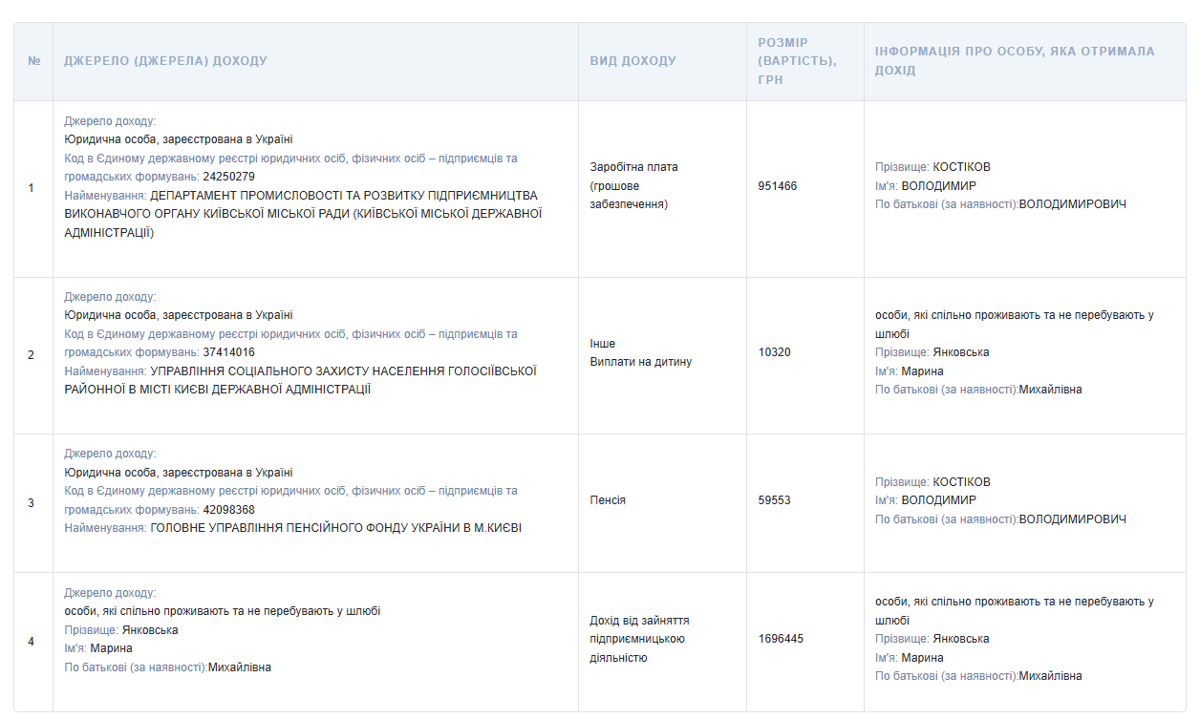Select the registry code 24250279
This screenshot has width=1200, height=720.
[228, 177]
